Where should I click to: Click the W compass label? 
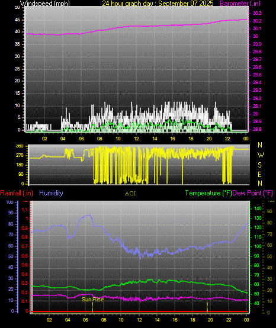click(x=261, y=155)
